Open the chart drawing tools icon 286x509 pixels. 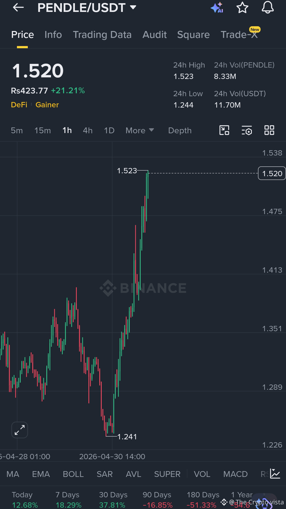pos(224,130)
